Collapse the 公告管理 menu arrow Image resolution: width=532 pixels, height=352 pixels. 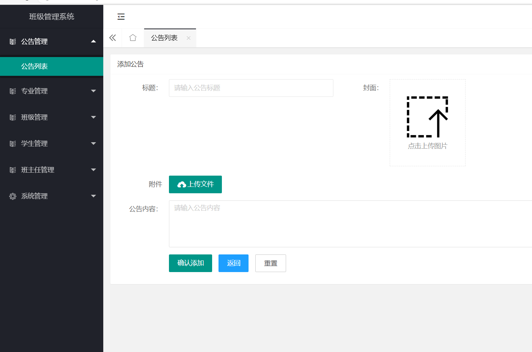click(x=93, y=41)
